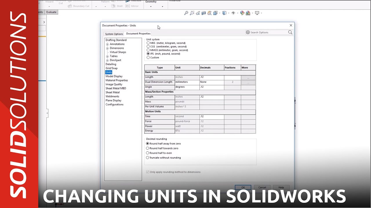The image size is (371, 208).
Task: Expand the Dimensions tree node
Action: pyautogui.click(x=107, y=48)
